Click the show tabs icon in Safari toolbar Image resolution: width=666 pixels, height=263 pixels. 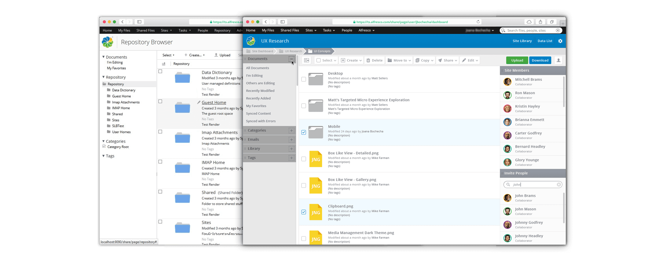(552, 22)
